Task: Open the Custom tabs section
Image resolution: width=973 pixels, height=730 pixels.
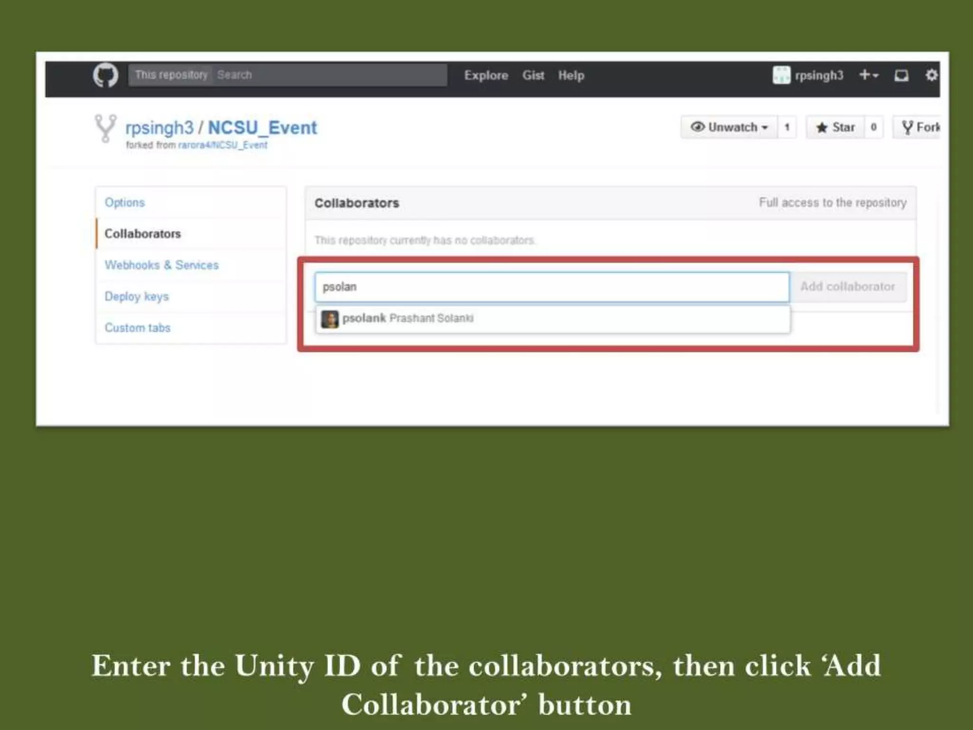Action: click(x=137, y=328)
